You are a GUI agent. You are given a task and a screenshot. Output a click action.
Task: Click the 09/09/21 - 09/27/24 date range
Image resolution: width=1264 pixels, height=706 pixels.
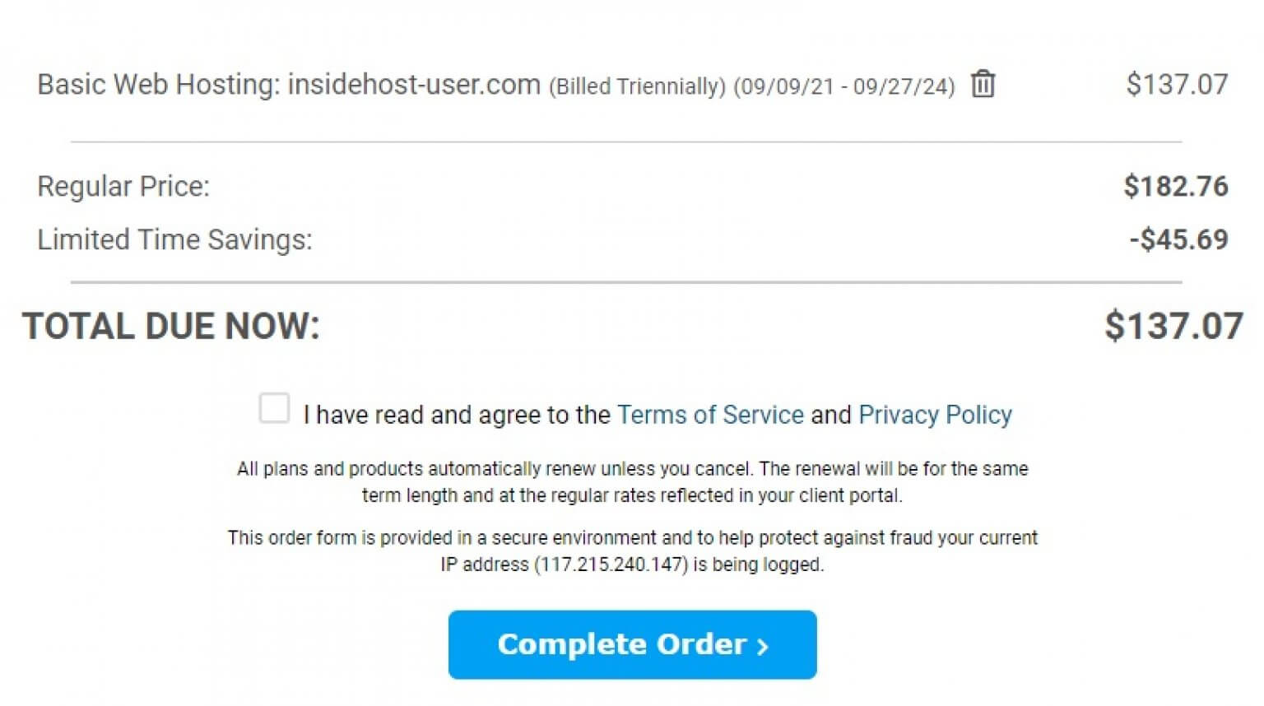[x=843, y=86]
